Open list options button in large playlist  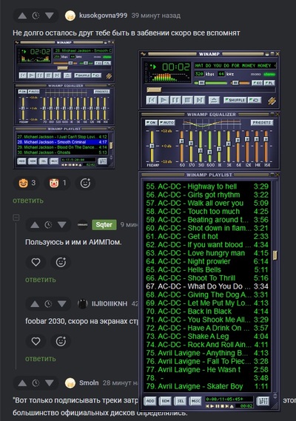click(263, 401)
